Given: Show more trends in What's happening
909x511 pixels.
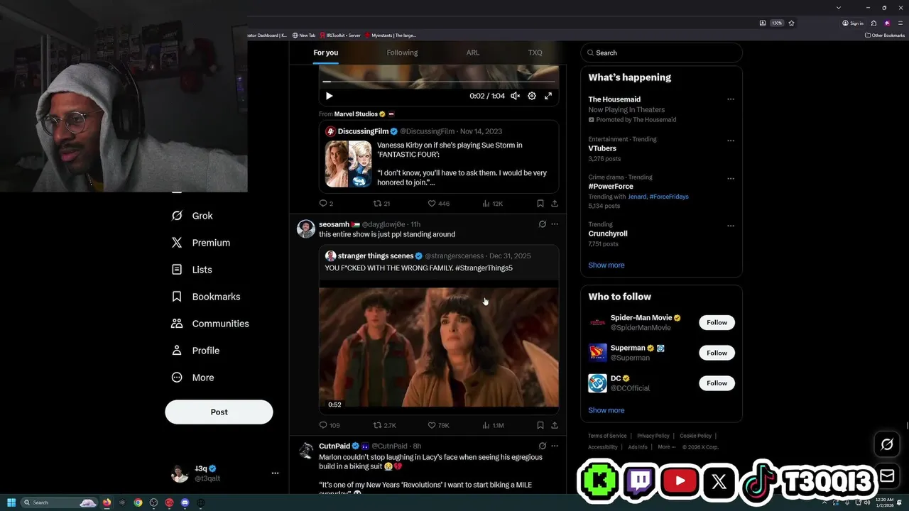Looking at the screenshot, I should coord(606,265).
